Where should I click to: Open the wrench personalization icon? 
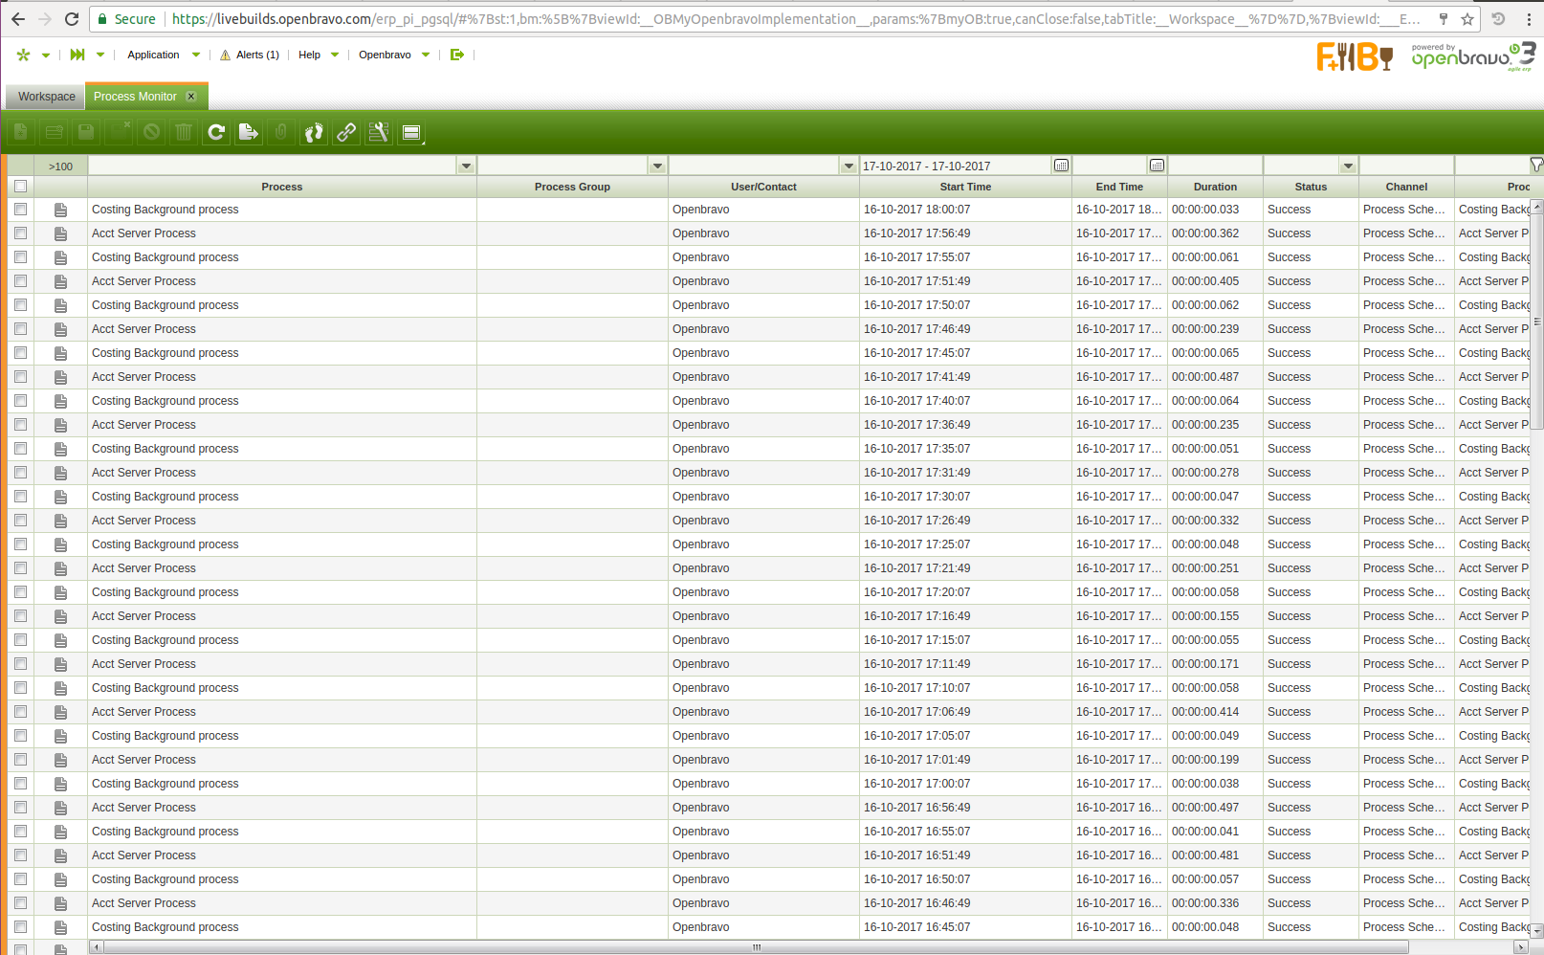(x=379, y=133)
